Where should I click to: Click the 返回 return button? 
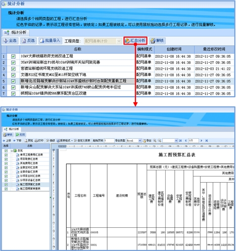coord(20,135)
